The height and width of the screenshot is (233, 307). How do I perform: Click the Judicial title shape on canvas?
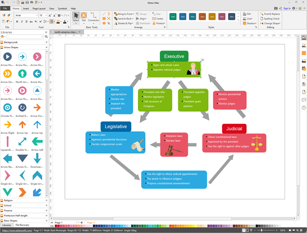[234, 129]
